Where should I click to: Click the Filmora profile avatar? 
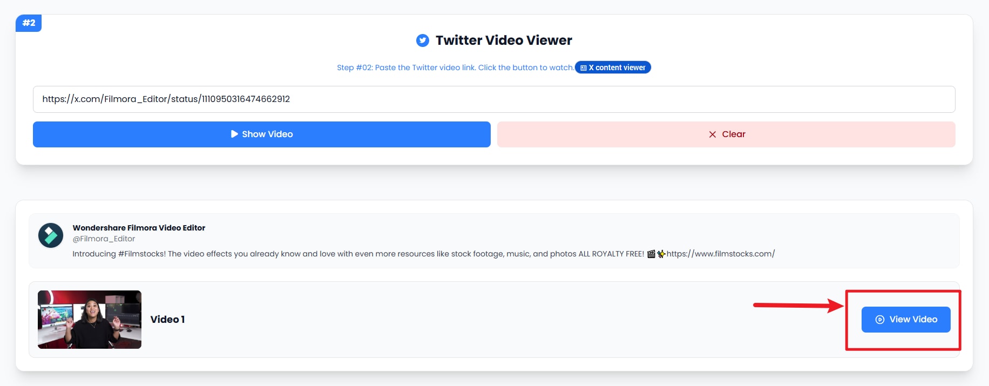click(x=51, y=235)
